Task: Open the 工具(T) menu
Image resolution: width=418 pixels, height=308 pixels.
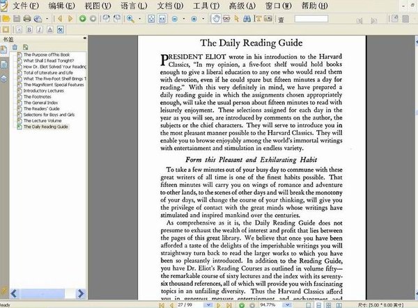Action: tap(206, 6)
